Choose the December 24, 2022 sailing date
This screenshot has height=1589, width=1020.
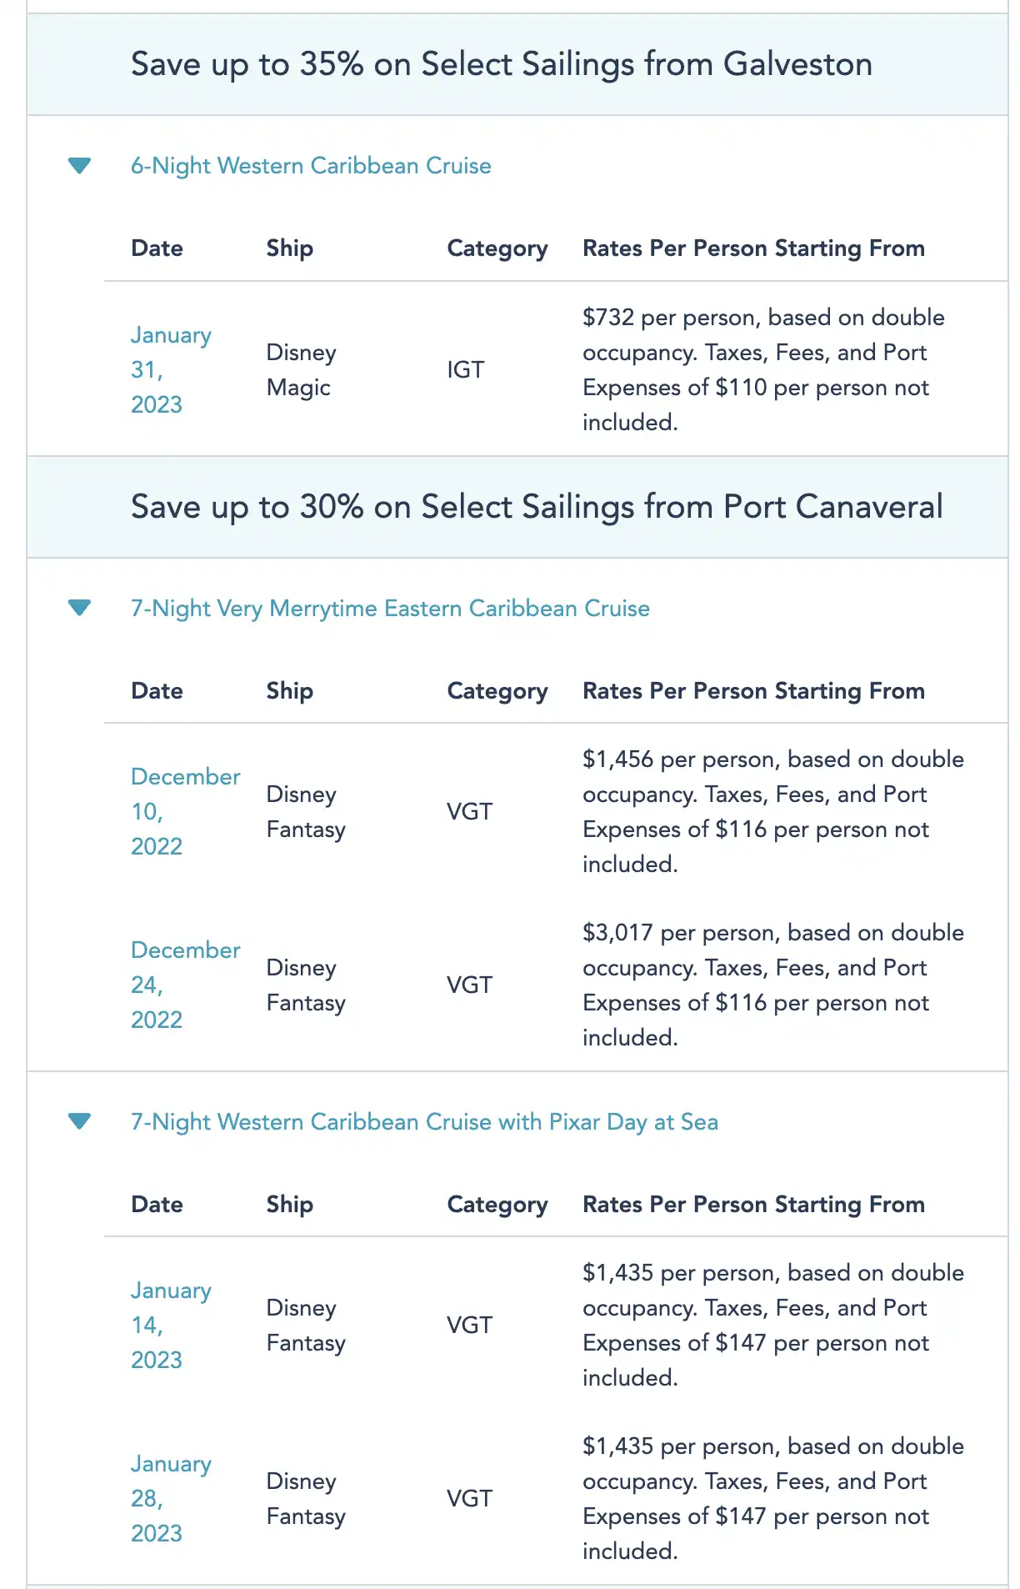(184, 985)
